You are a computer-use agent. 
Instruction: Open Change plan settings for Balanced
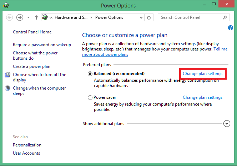[x=202, y=74]
